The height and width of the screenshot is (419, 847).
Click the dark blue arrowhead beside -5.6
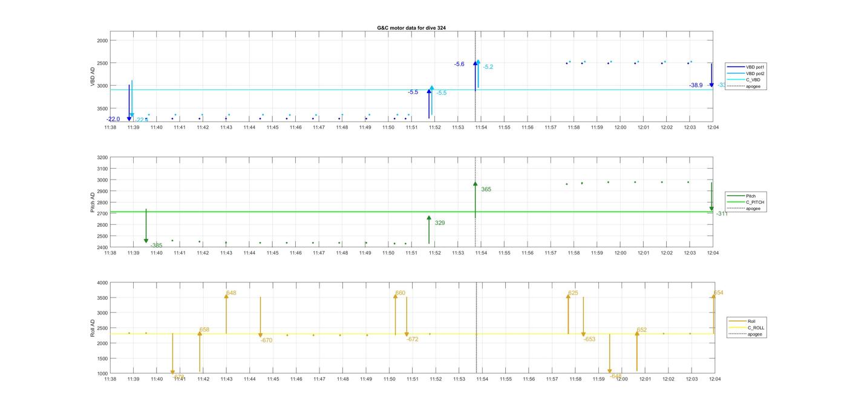point(476,63)
